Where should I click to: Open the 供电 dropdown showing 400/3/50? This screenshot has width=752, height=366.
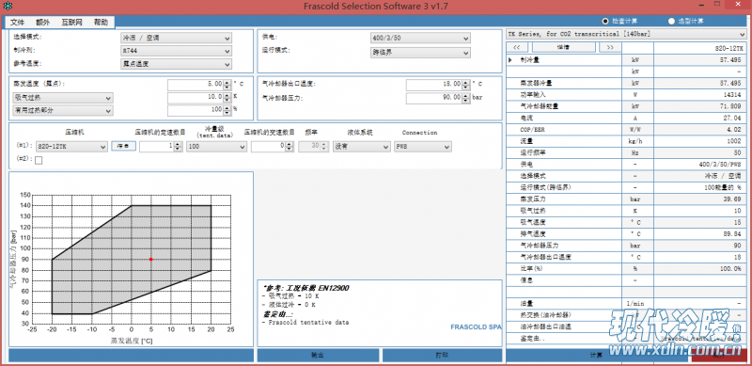coord(420,38)
